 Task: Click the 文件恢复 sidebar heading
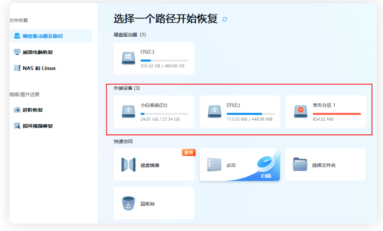pyautogui.click(x=19, y=21)
